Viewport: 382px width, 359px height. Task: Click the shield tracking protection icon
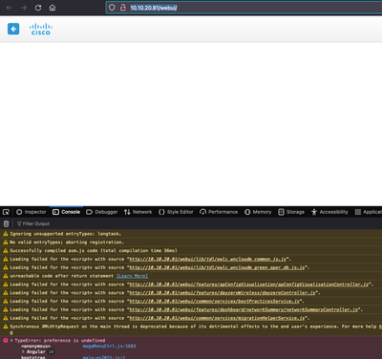[x=112, y=8]
